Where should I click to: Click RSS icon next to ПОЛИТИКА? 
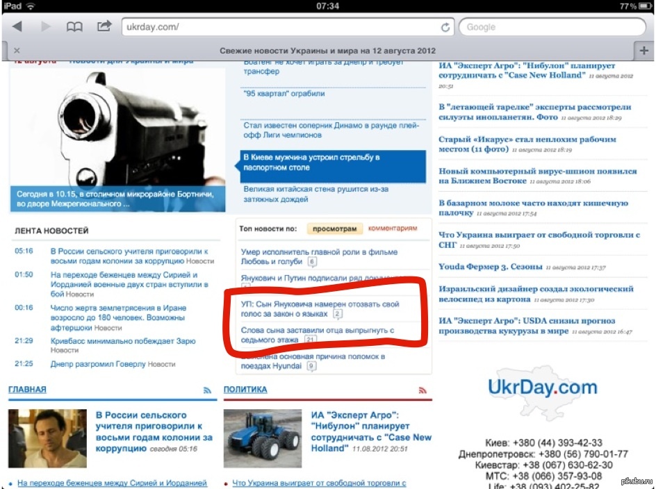(422, 390)
